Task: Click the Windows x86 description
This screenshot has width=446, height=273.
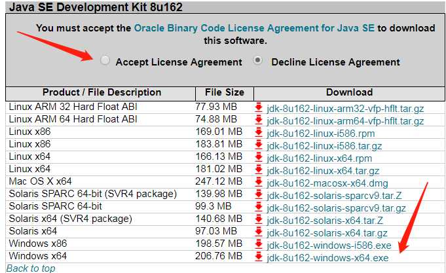Action: (38, 244)
